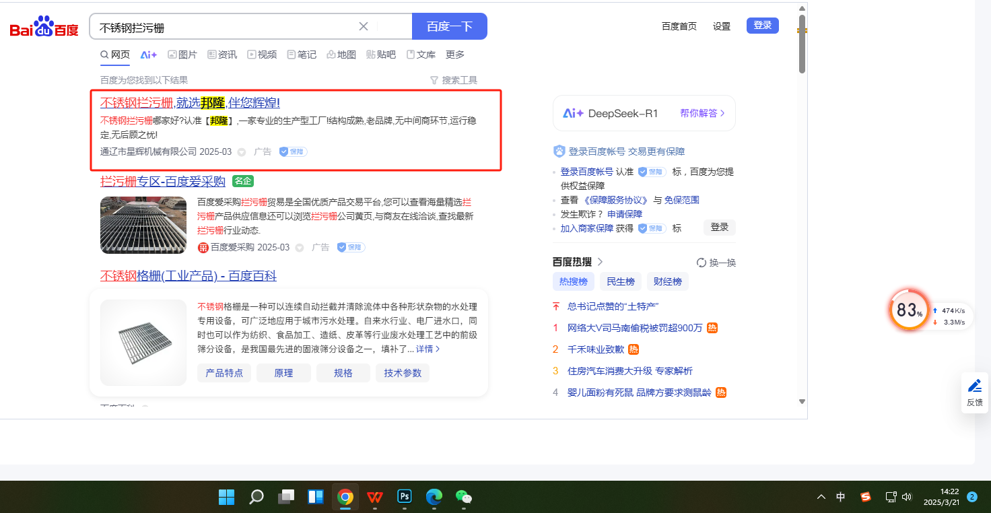This screenshot has height=513, width=991.
Task: Open Photoshop from the taskbar
Action: point(405,497)
